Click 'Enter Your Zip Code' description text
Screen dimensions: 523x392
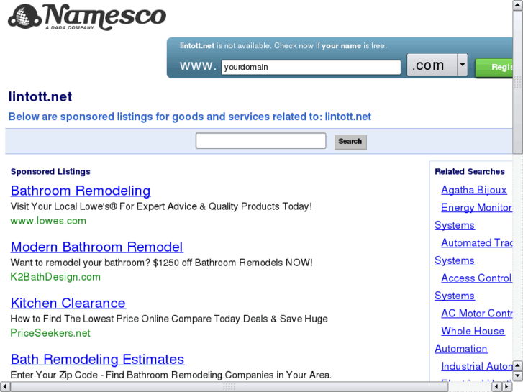[x=170, y=375]
